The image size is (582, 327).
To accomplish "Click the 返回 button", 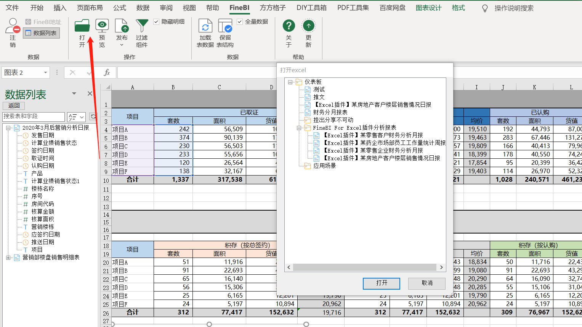I will pyautogui.click(x=14, y=106).
